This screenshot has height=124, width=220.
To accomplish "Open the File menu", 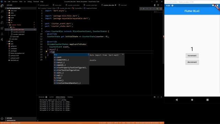I will [x=5, y=1].
